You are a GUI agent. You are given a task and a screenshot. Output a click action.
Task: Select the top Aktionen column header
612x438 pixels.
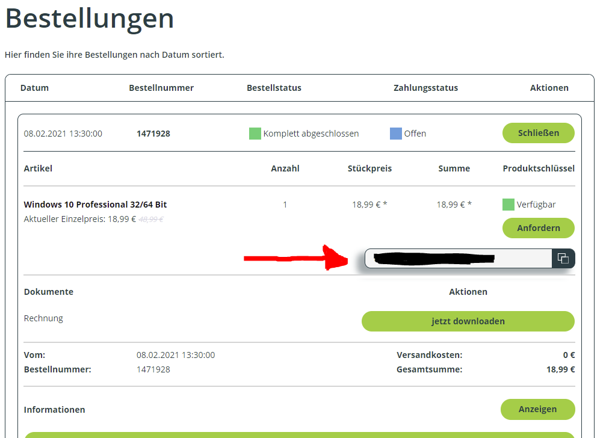tap(549, 88)
